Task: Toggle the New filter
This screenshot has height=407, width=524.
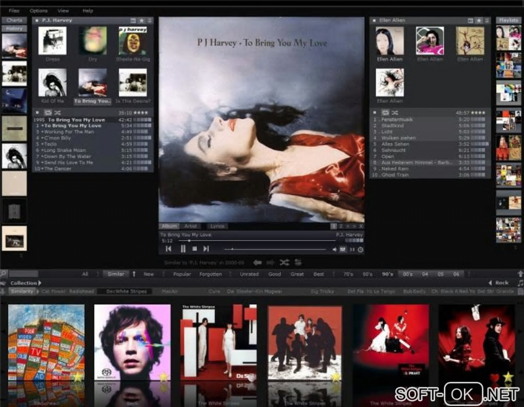Action: pyautogui.click(x=148, y=274)
